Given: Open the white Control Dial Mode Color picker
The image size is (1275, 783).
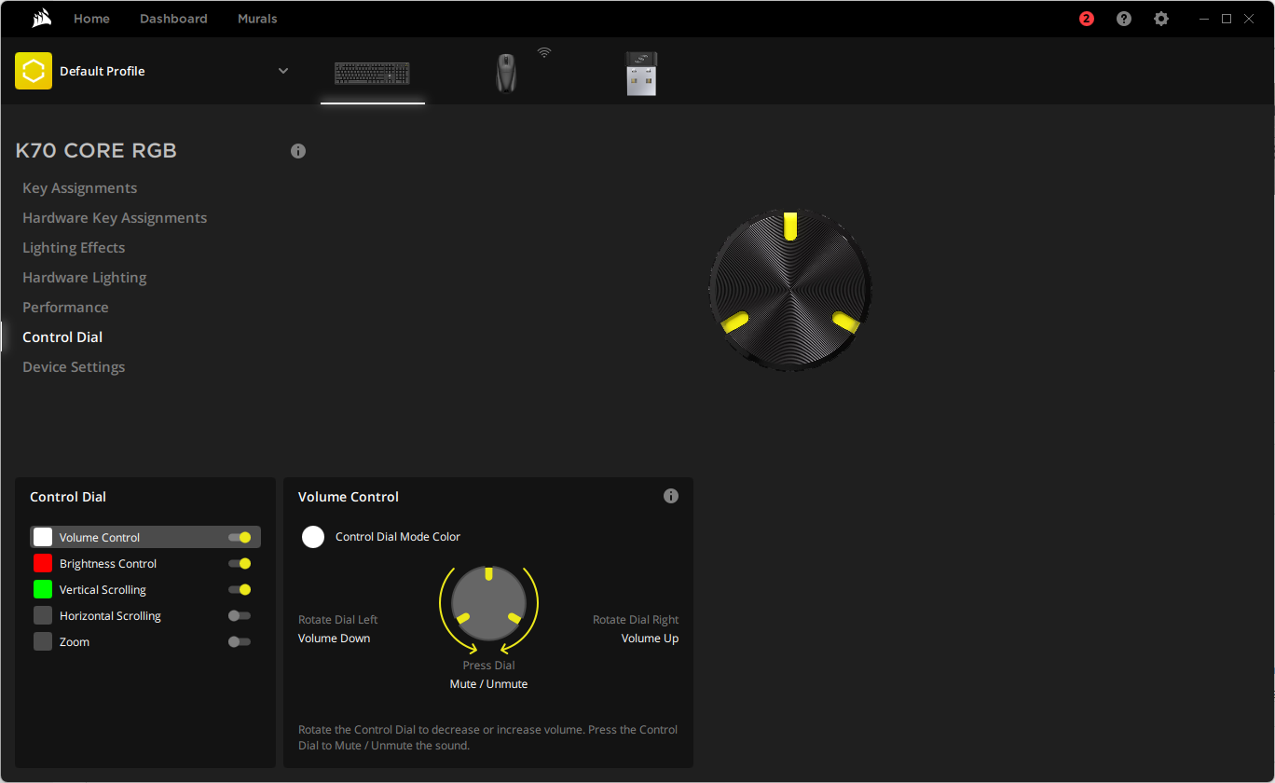Looking at the screenshot, I should point(313,537).
